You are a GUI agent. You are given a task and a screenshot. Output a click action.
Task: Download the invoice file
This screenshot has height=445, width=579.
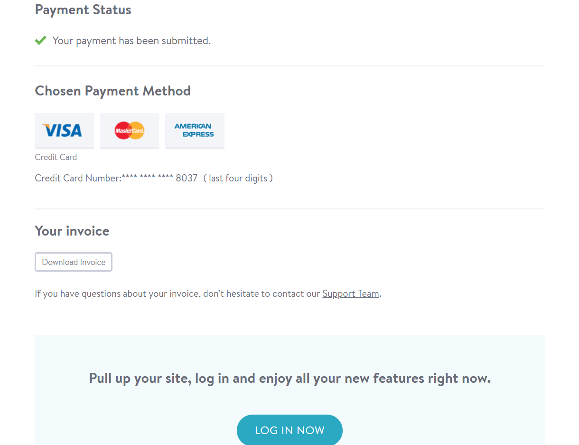[x=74, y=262]
